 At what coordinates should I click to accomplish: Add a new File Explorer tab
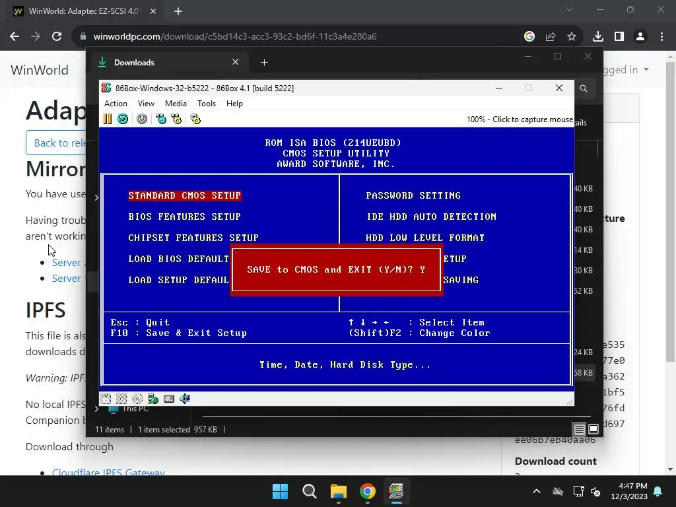tap(264, 63)
